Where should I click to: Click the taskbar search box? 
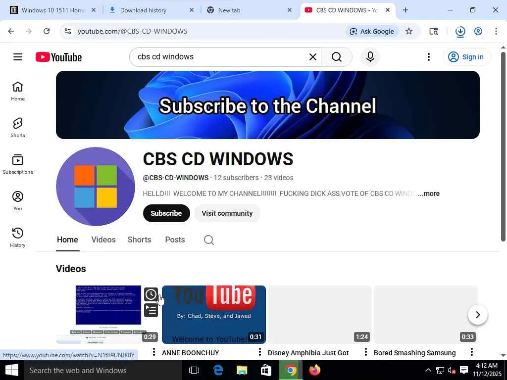103,370
